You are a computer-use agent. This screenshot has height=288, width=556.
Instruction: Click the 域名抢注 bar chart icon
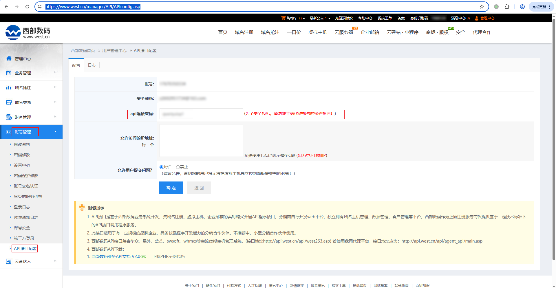click(x=9, y=88)
